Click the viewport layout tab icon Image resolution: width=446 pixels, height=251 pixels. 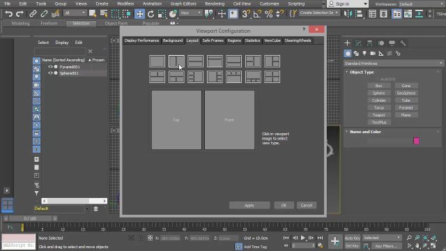pyautogui.click(x=8, y=205)
